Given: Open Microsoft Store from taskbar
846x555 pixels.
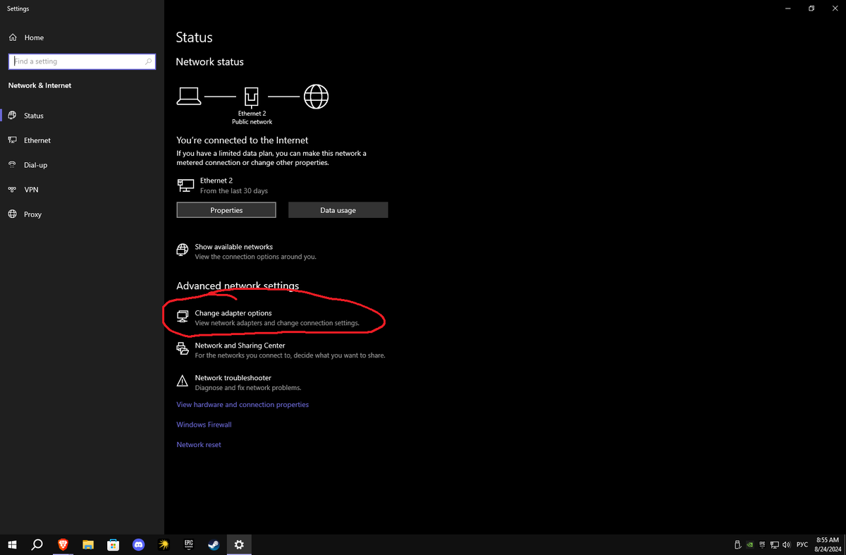Looking at the screenshot, I should [113, 544].
